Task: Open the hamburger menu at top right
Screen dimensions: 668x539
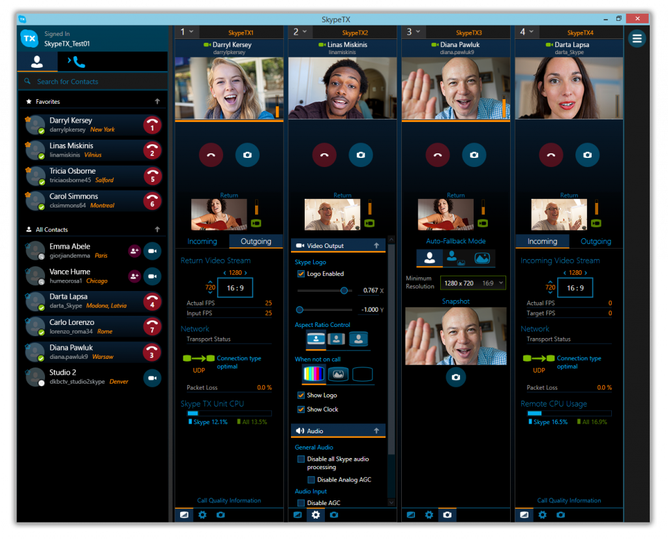Action: [x=637, y=38]
